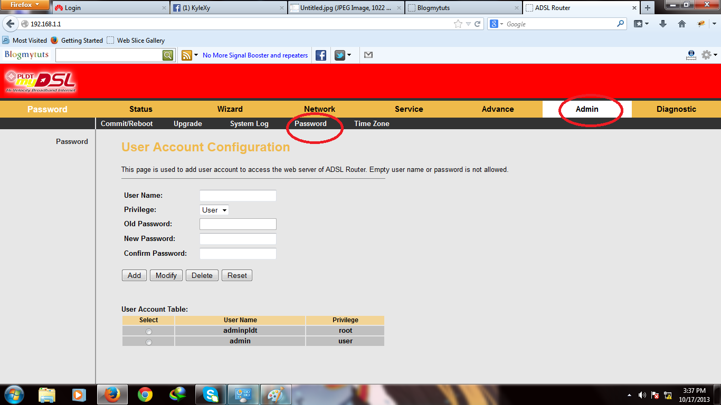This screenshot has height=405, width=721.
Task: Switch to the Service tab
Action: coord(409,109)
